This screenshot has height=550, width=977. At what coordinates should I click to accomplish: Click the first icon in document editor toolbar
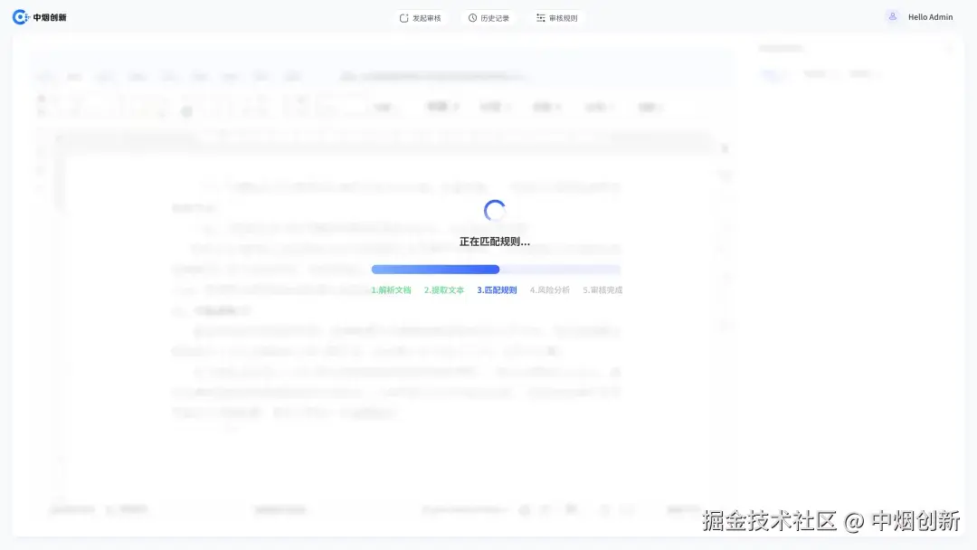43,106
